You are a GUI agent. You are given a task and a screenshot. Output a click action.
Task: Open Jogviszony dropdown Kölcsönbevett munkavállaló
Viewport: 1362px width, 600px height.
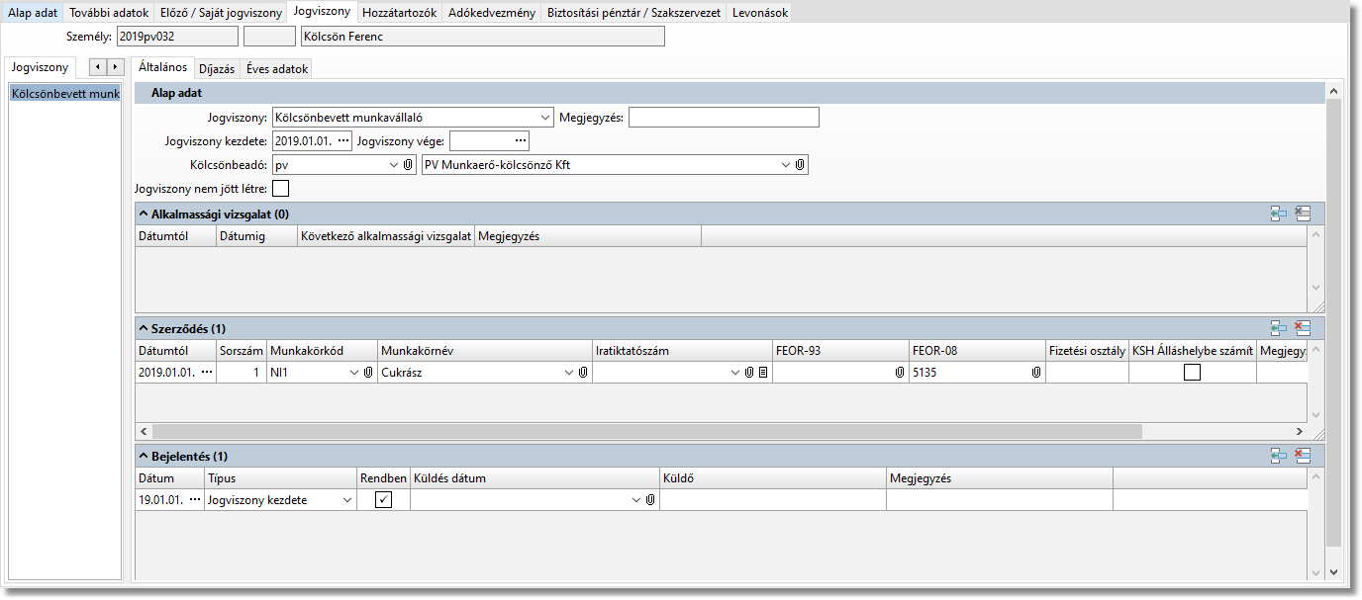(545, 118)
